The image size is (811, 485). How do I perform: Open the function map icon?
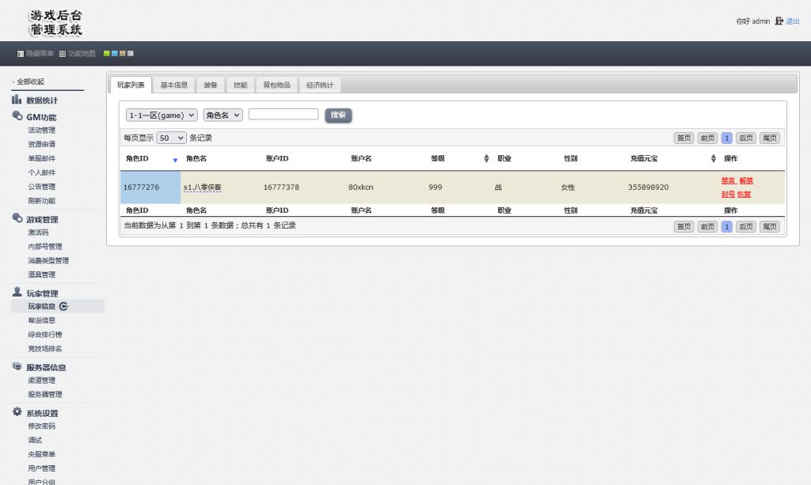point(63,54)
